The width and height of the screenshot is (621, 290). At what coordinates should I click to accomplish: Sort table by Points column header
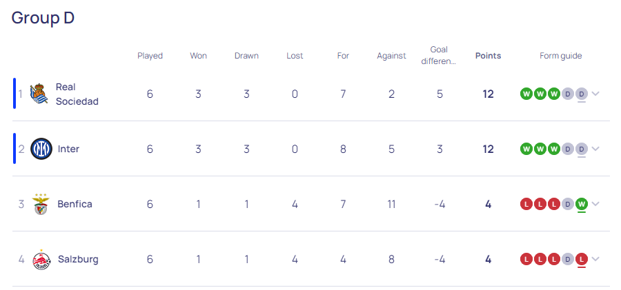pos(488,56)
